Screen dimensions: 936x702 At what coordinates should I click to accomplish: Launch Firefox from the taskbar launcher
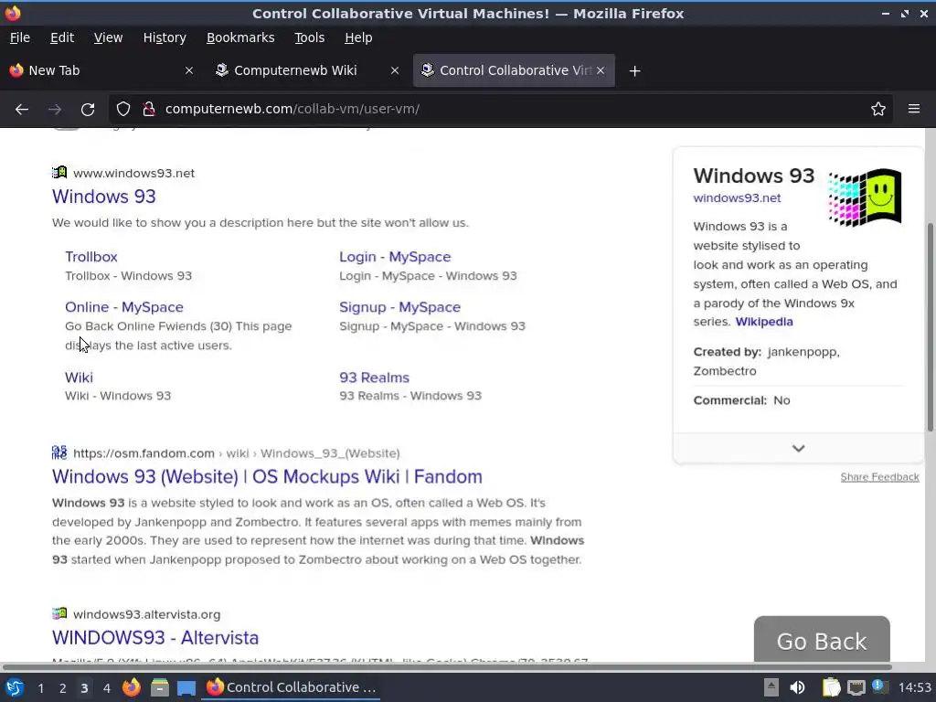pyautogui.click(x=132, y=687)
